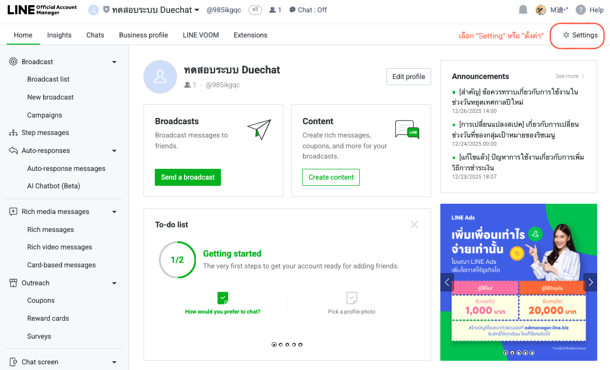Image resolution: width=610 pixels, height=370 pixels.
Task: Click the green checked chat preference icon
Action: point(223,298)
